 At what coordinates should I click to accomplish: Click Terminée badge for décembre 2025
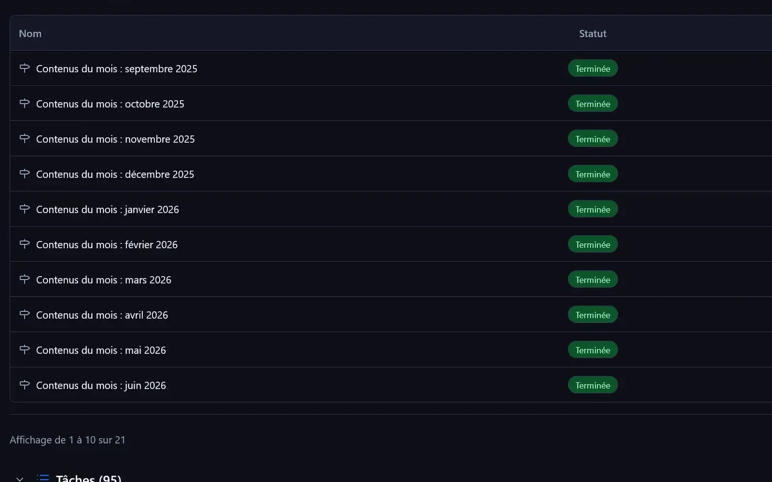593,174
